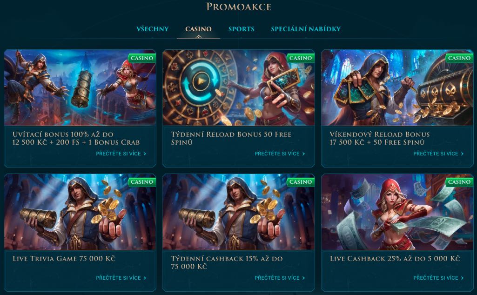Click the Casino badge on Týdenní cashback card

click(301, 182)
